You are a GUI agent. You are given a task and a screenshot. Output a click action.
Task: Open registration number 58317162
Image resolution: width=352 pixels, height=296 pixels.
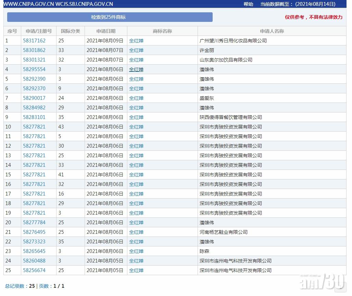tap(34, 41)
